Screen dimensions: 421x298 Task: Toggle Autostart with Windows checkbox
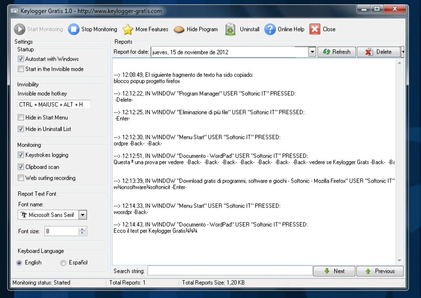(x=21, y=59)
